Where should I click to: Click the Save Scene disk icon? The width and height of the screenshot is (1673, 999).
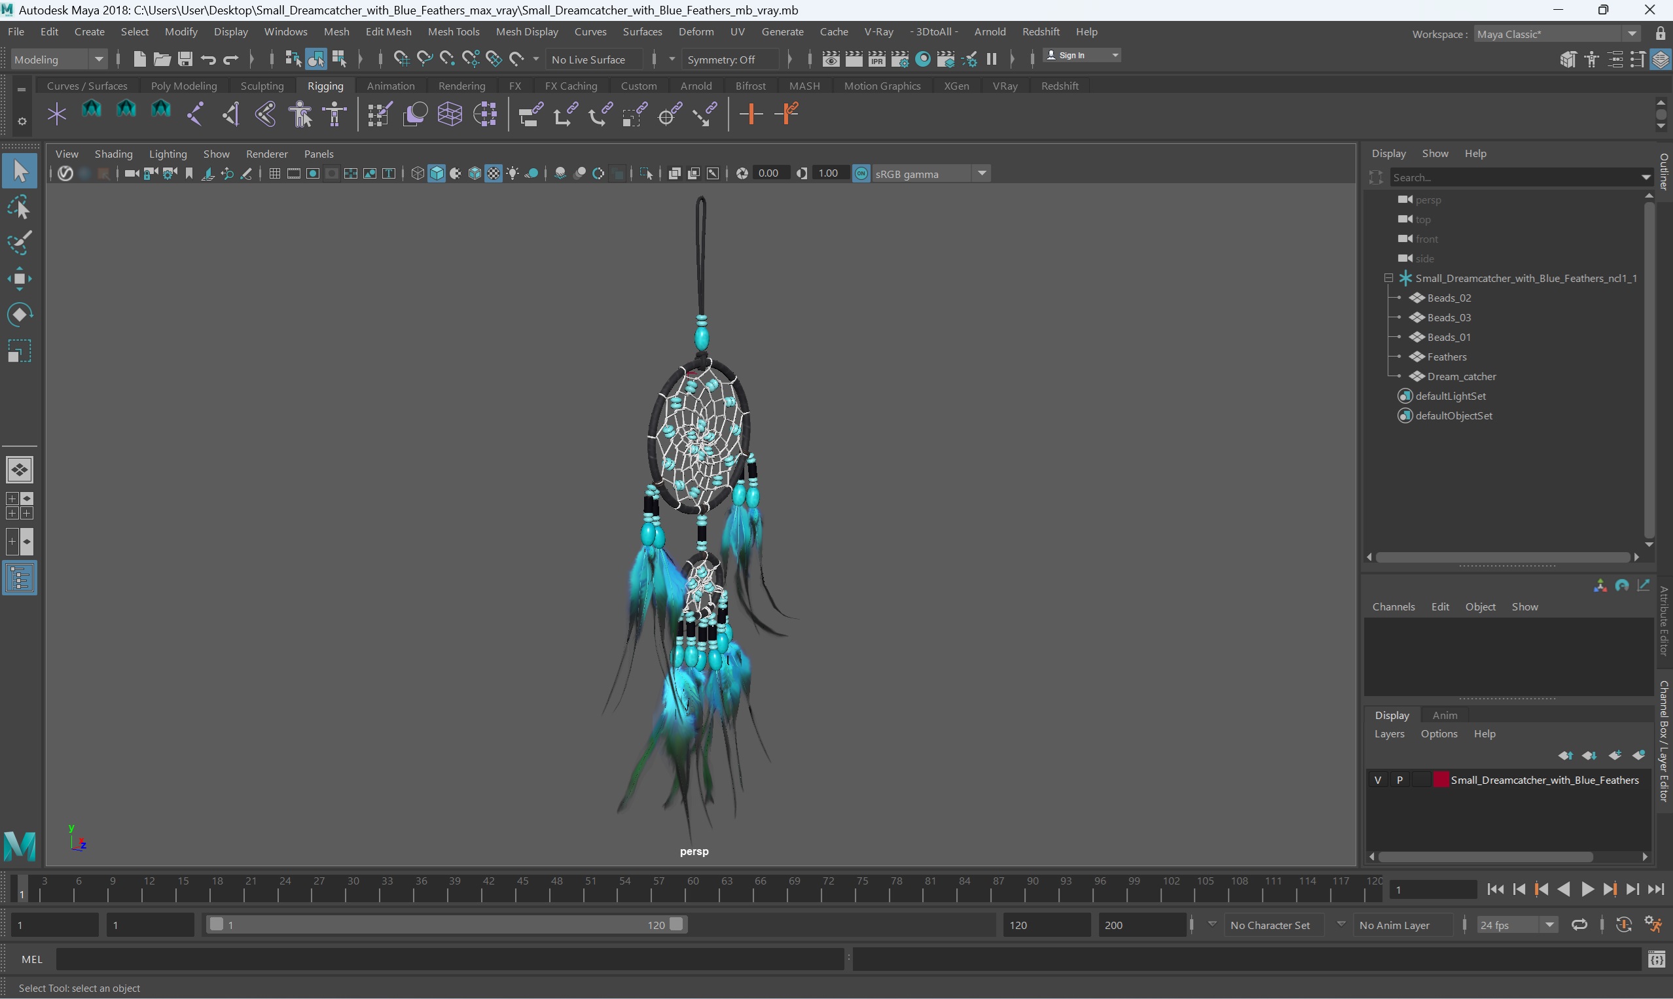point(185,60)
